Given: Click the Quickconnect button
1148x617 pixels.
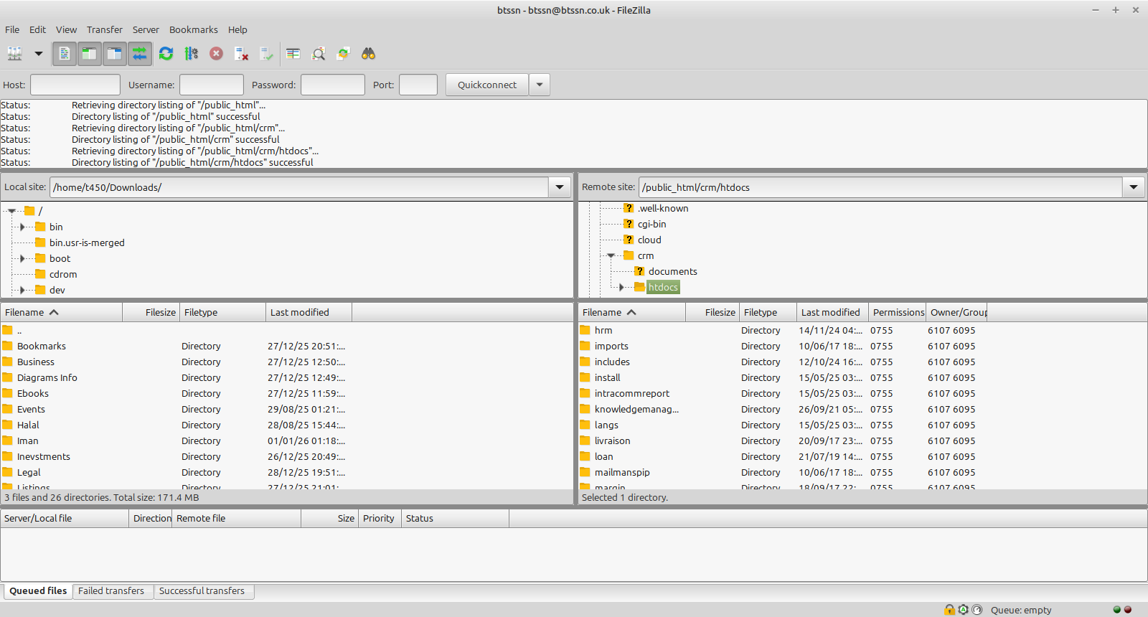Looking at the screenshot, I should click(486, 85).
